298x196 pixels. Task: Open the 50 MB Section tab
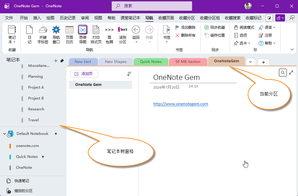click(188, 62)
